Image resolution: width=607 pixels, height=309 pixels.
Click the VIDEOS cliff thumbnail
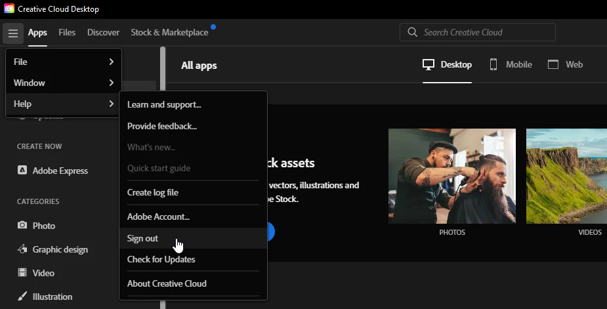coord(566,176)
